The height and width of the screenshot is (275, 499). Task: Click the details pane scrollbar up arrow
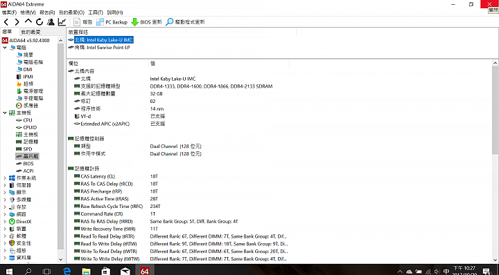(495, 64)
